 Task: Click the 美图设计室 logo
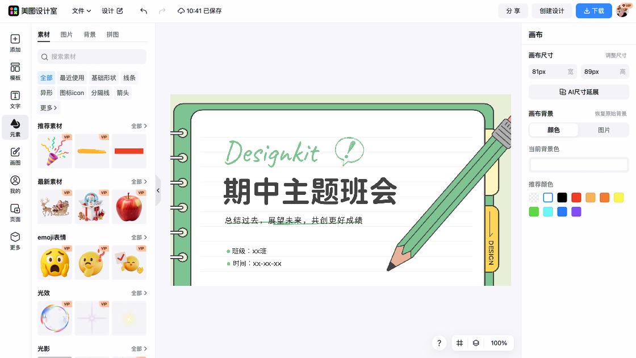click(33, 11)
